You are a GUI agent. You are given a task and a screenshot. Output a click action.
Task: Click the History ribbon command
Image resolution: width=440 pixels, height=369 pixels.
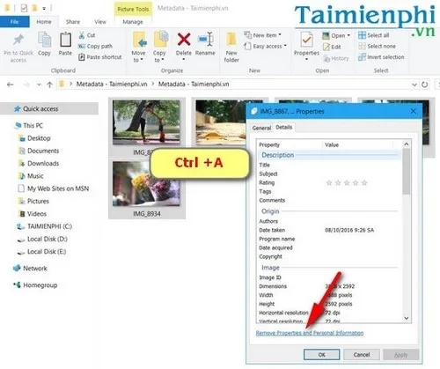336,58
